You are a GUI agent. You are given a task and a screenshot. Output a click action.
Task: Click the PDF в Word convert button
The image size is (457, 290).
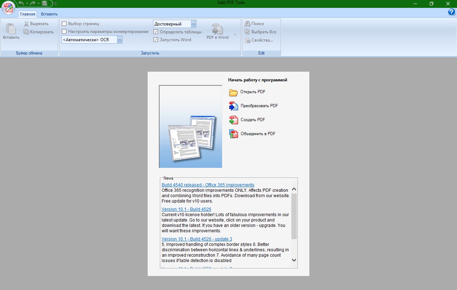click(x=217, y=32)
